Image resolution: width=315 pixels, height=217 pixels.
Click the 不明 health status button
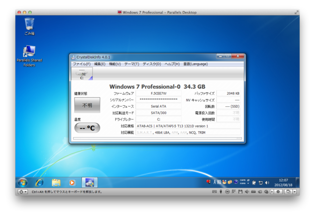[x=87, y=105]
